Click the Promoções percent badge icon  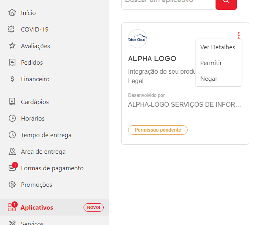(12, 185)
